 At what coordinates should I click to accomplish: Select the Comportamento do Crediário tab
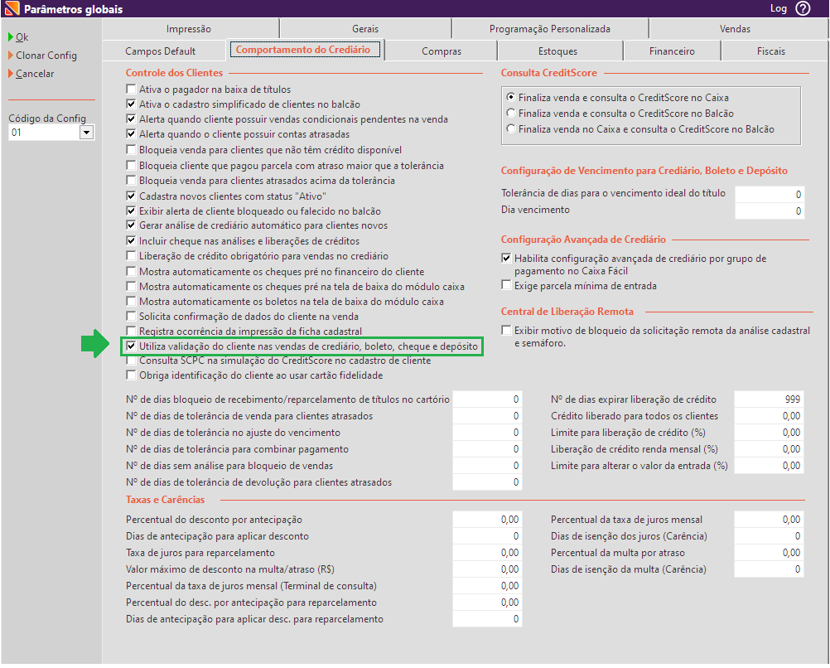click(305, 50)
